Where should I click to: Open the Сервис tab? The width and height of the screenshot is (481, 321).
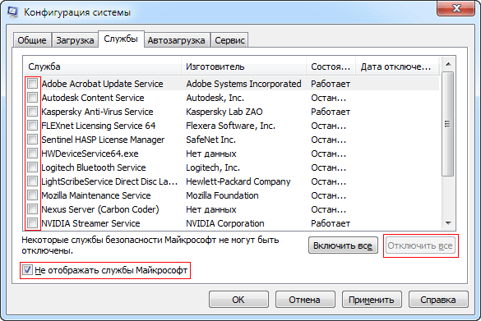coord(229,40)
